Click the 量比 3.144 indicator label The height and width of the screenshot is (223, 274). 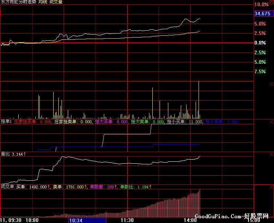click(13, 154)
